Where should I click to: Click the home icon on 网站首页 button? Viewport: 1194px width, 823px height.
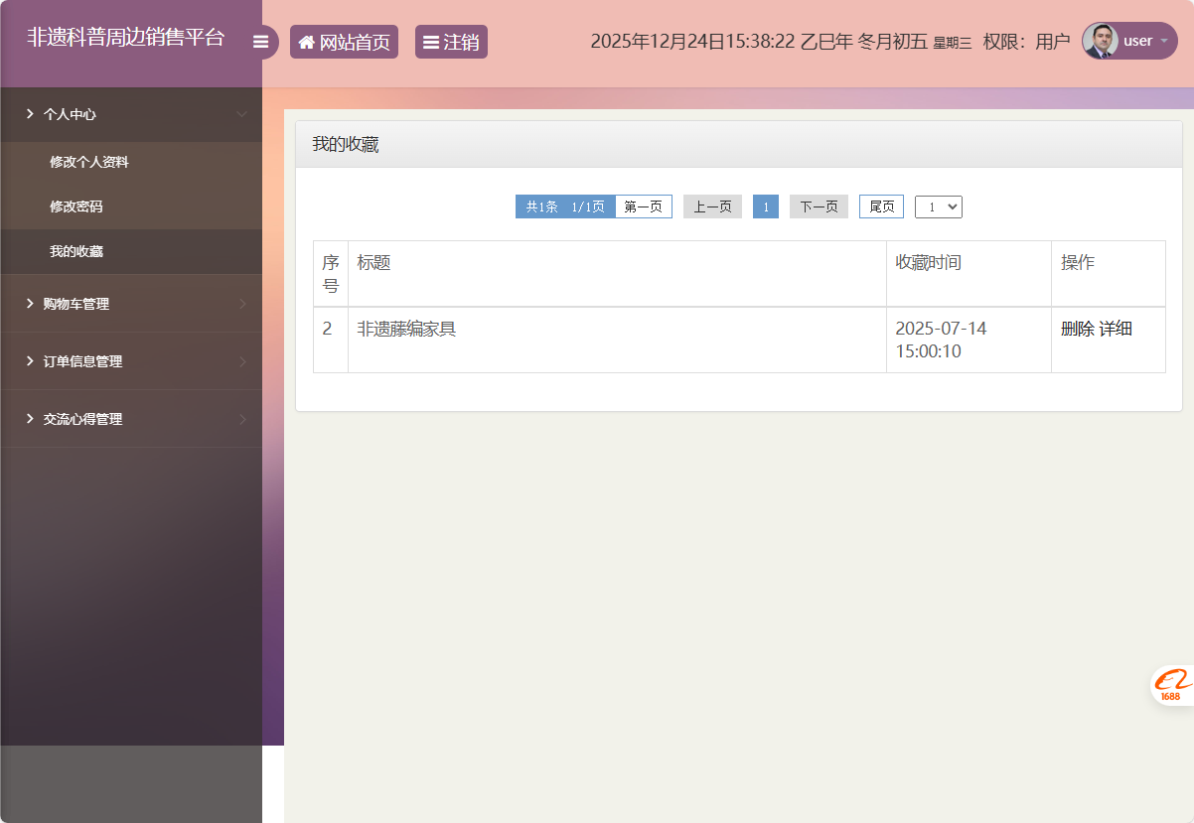pyautogui.click(x=307, y=41)
